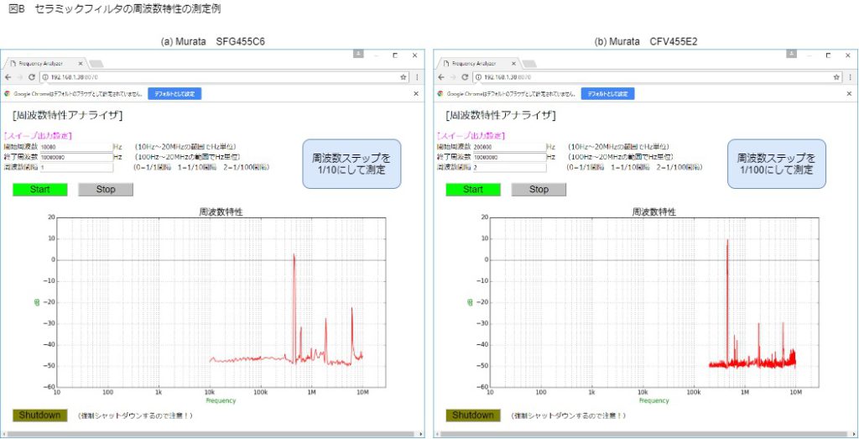Image resolution: width=859 pixels, height=439 pixels.
Task: Close the Frequency Analyzer tab in the right window
Action: (x=513, y=63)
